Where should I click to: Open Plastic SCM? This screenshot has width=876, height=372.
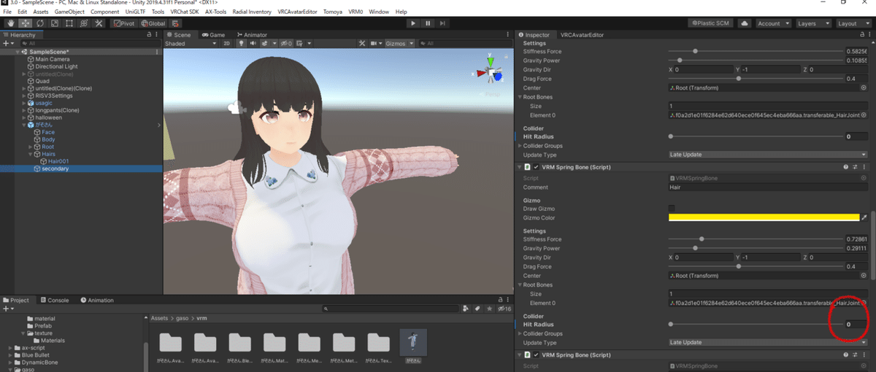coord(711,23)
